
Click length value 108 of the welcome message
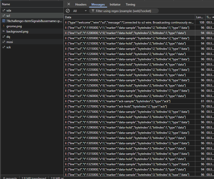[202, 22]
